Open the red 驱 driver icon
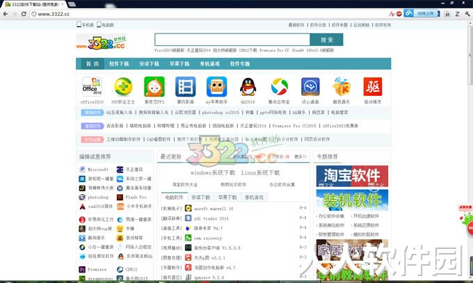473x283 pixels. pyautogui.click(x=373, y=87)
